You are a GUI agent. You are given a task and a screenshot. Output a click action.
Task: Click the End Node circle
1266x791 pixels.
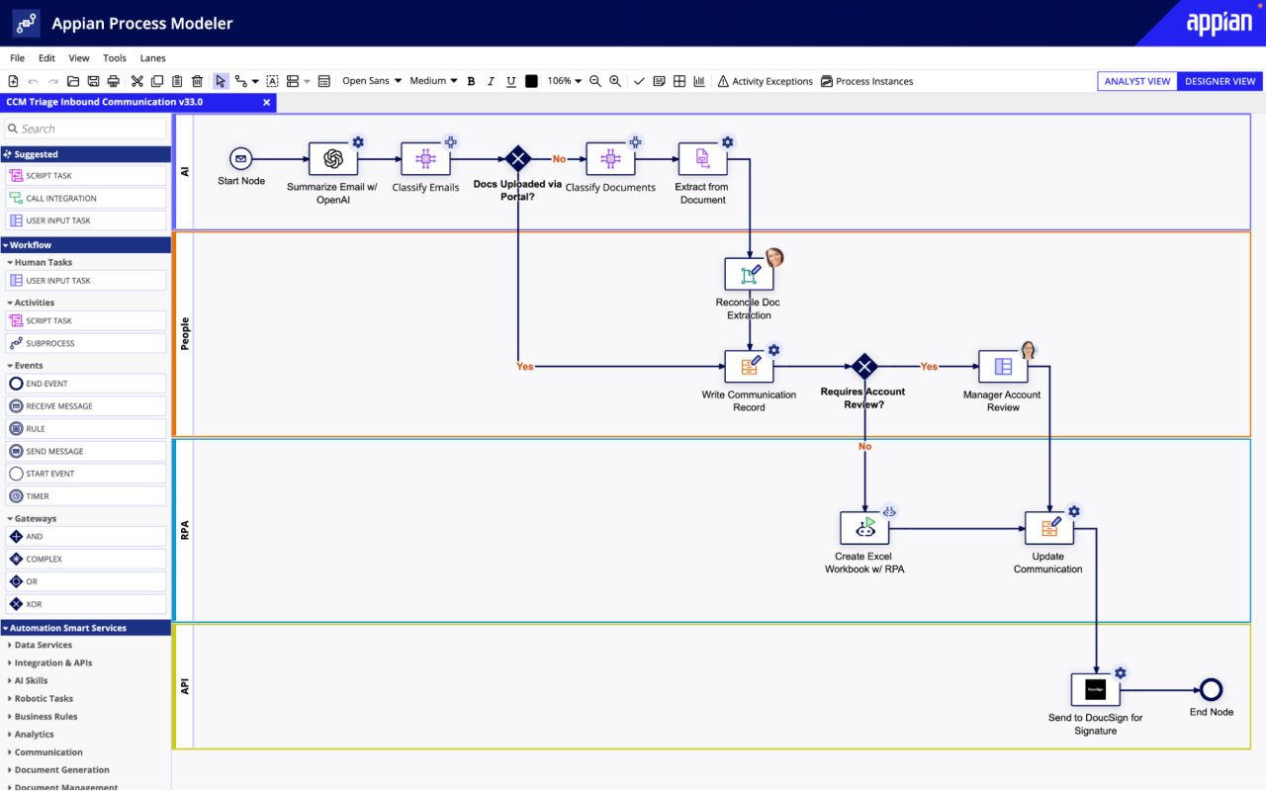[x=1211, y=689]
